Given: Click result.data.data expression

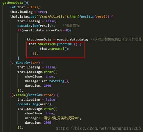Looking at the screenshot, I should pyautogui.click(x=72, y=40).
